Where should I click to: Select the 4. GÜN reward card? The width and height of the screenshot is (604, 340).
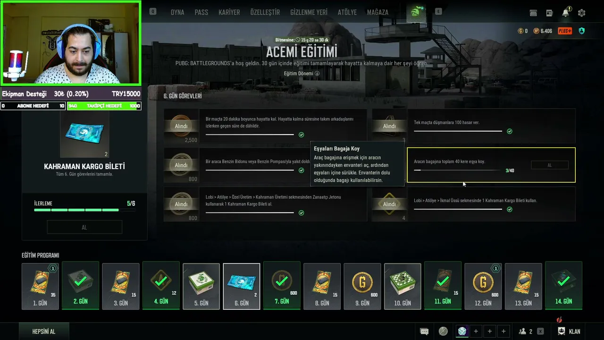(161, 286)
